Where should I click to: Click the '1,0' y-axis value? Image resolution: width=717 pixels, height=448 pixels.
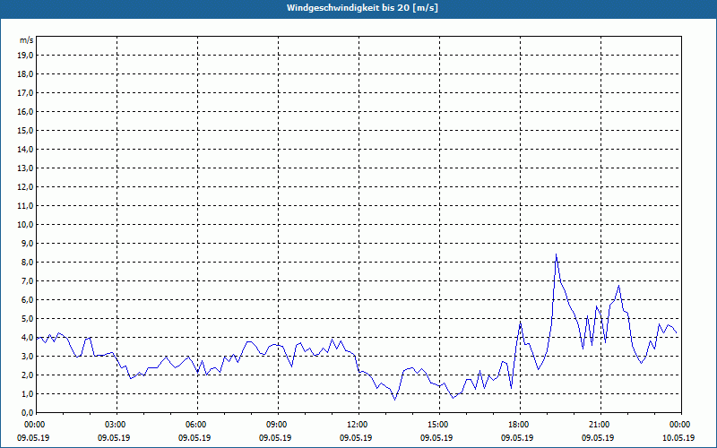[27, 394]
